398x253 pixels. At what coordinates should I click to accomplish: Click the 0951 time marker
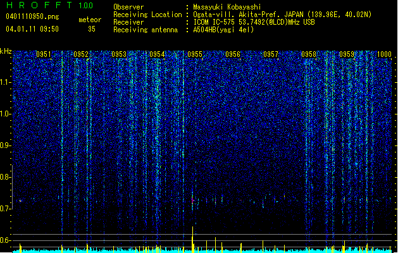click(x=44, y=54)
